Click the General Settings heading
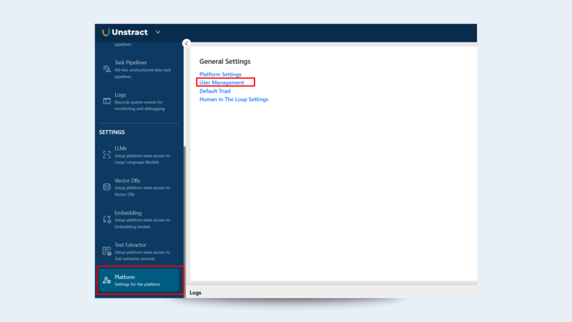The width and height of the screenshot is (572, 322). click(x=225, y=61)
